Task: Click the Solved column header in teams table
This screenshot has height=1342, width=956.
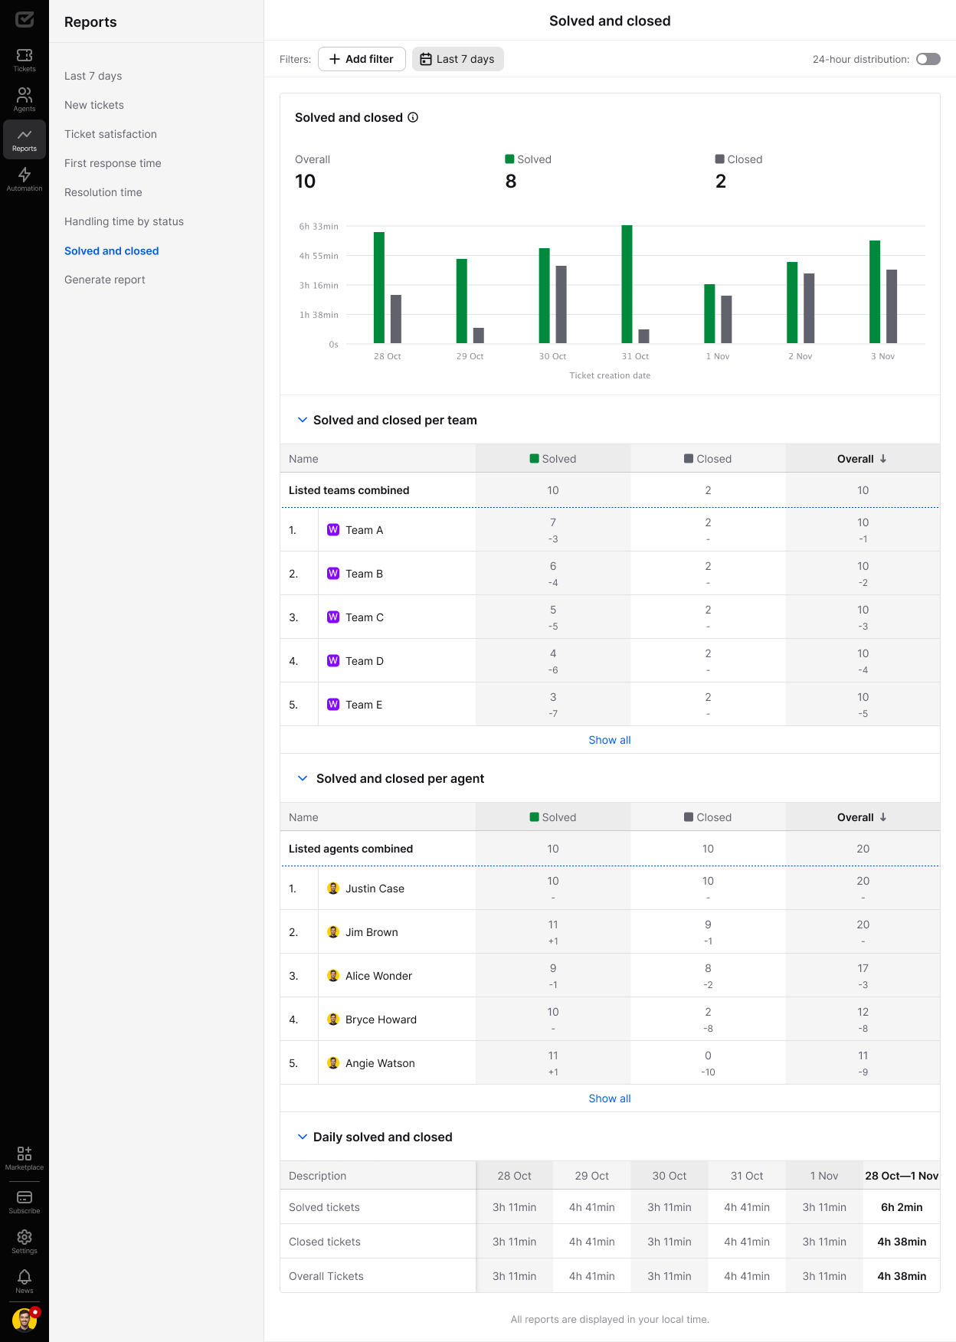Action: tap(553, 459)
